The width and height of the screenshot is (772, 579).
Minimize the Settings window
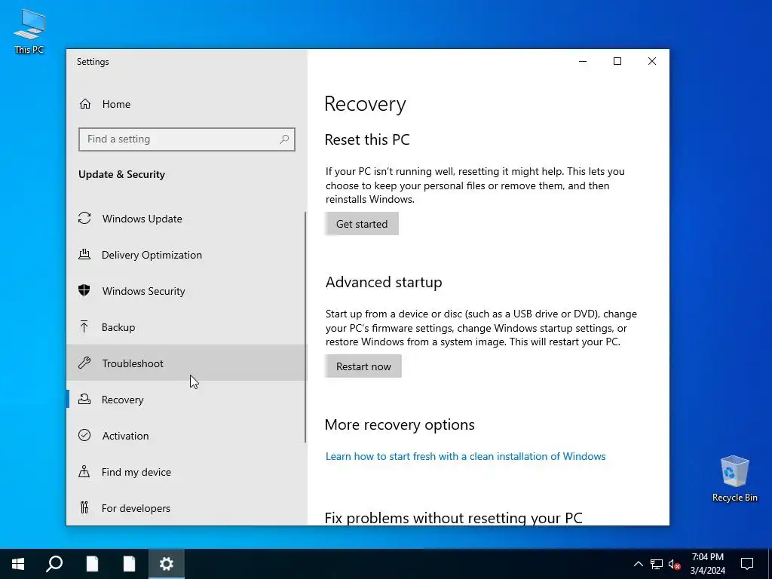(583, 61)
